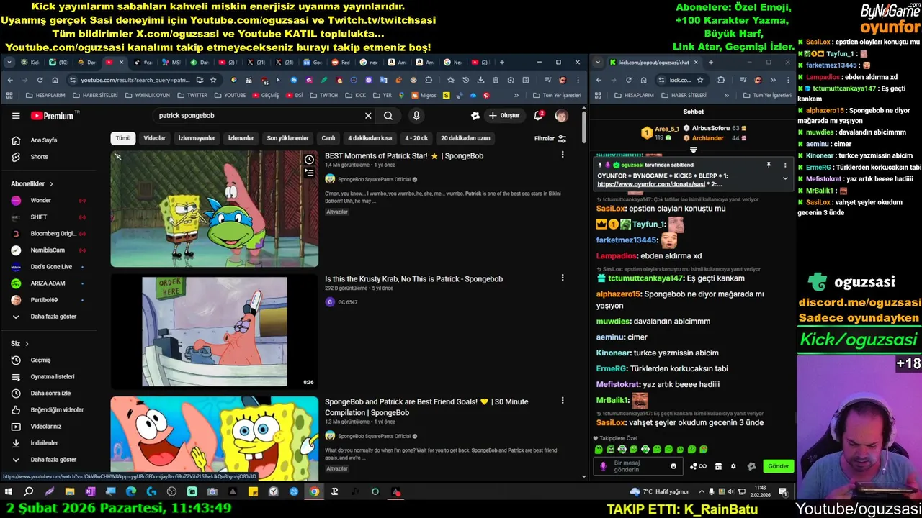Screen dimensions: 922x518
Task: Open 'BEST Moments of Patrick Star' thumbnail
Action: coord(214,209)
